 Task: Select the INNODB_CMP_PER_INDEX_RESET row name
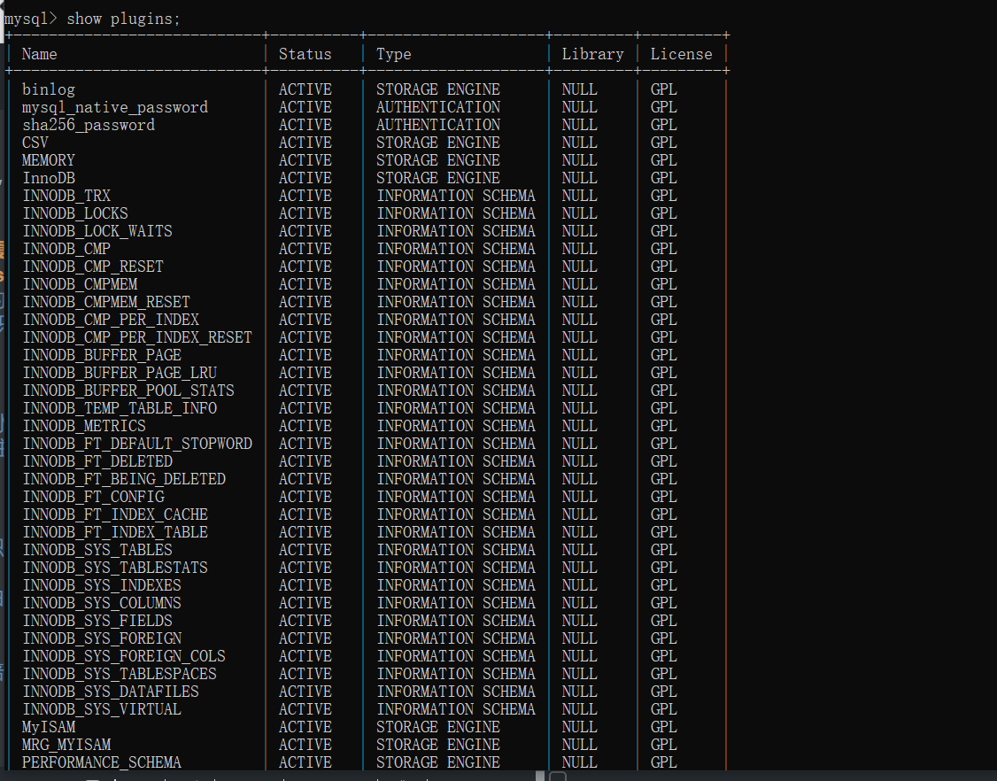137,337
